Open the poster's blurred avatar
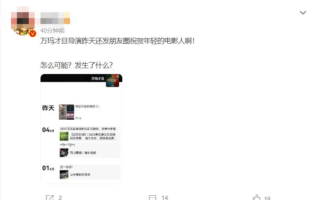 (23, 21)
